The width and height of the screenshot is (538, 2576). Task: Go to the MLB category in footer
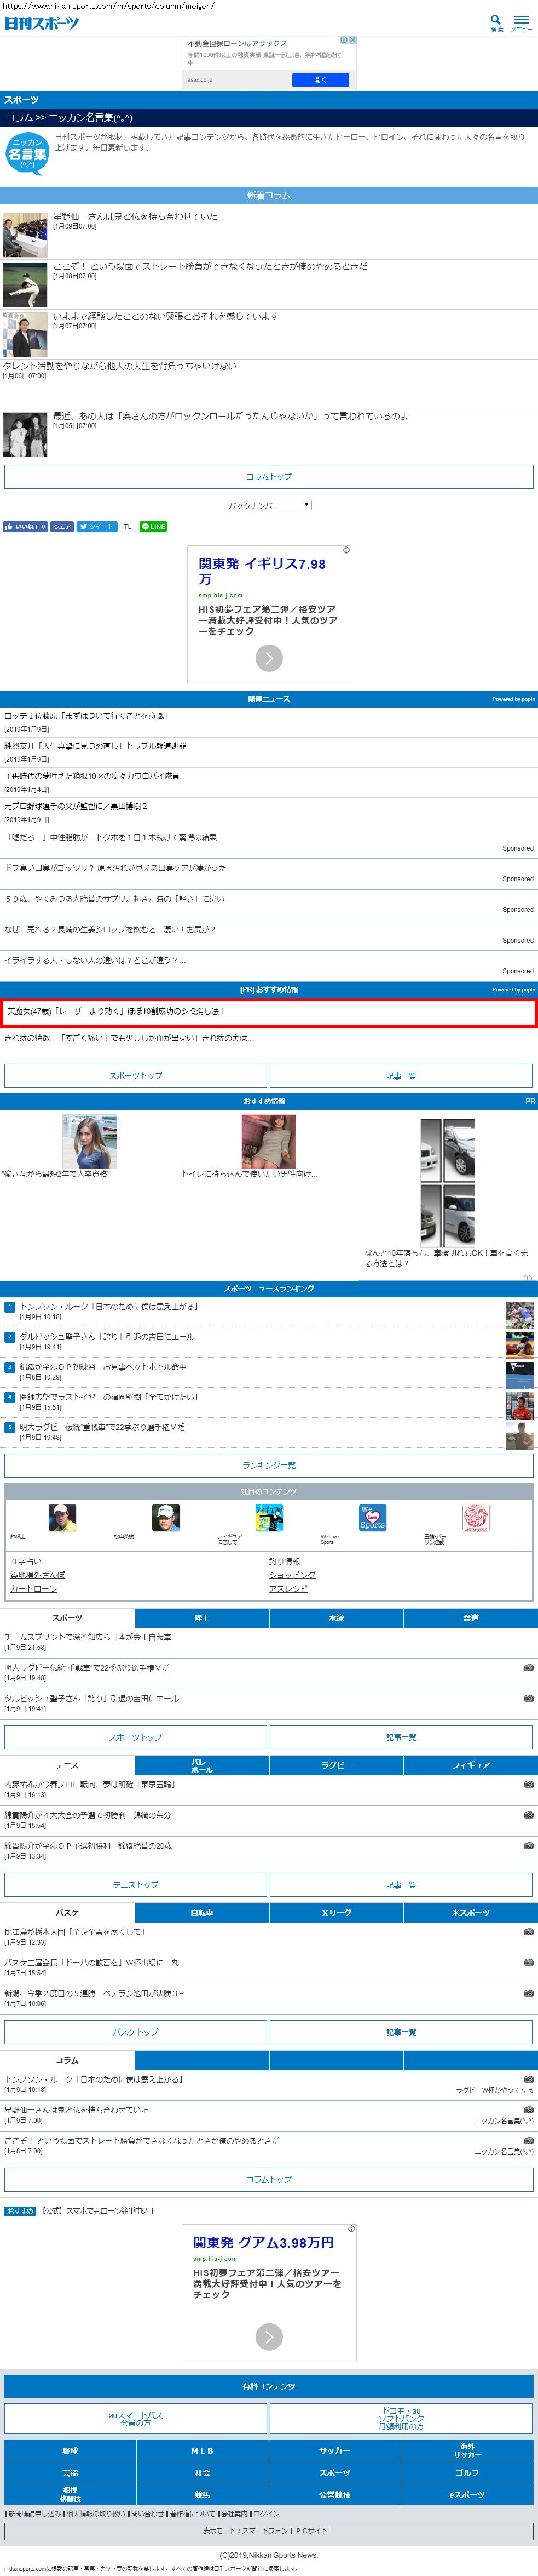coord(201,2451)
